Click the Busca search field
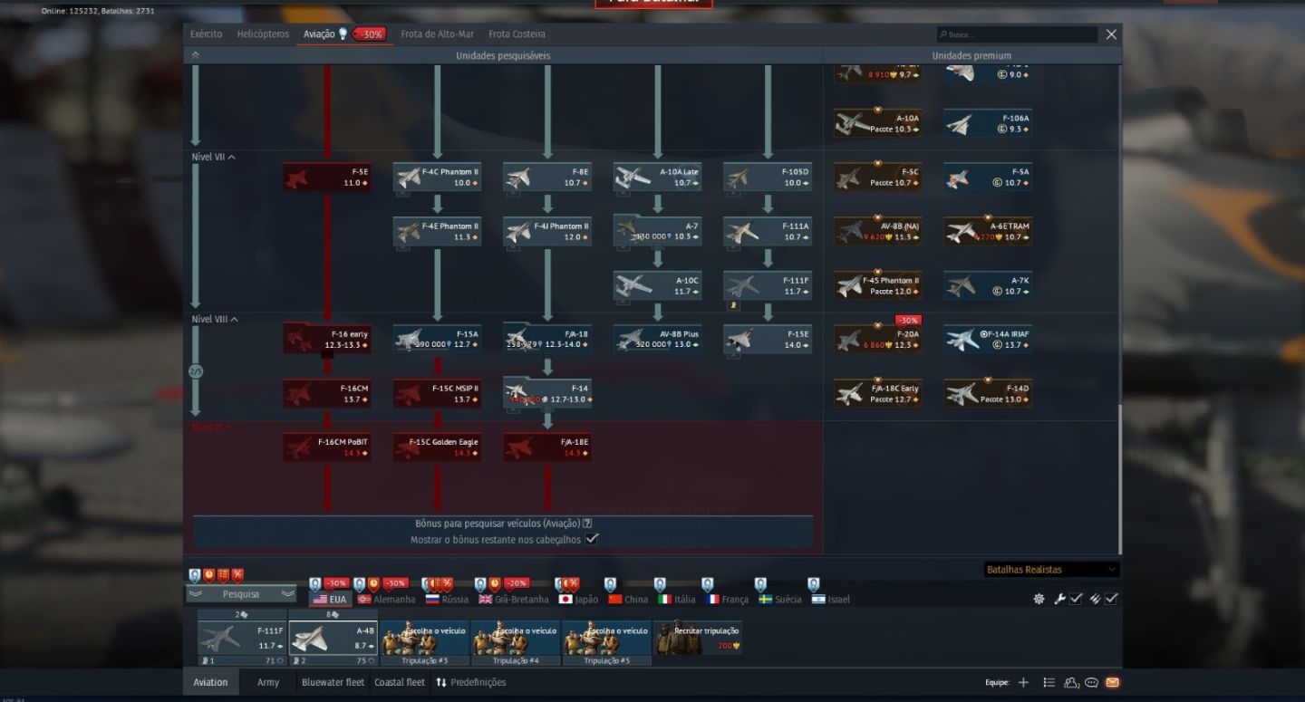 click(1017, 34)
